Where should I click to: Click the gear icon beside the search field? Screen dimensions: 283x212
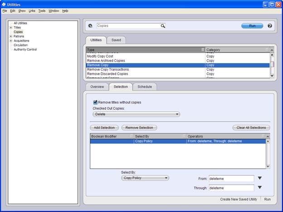[x=90, y=26]
